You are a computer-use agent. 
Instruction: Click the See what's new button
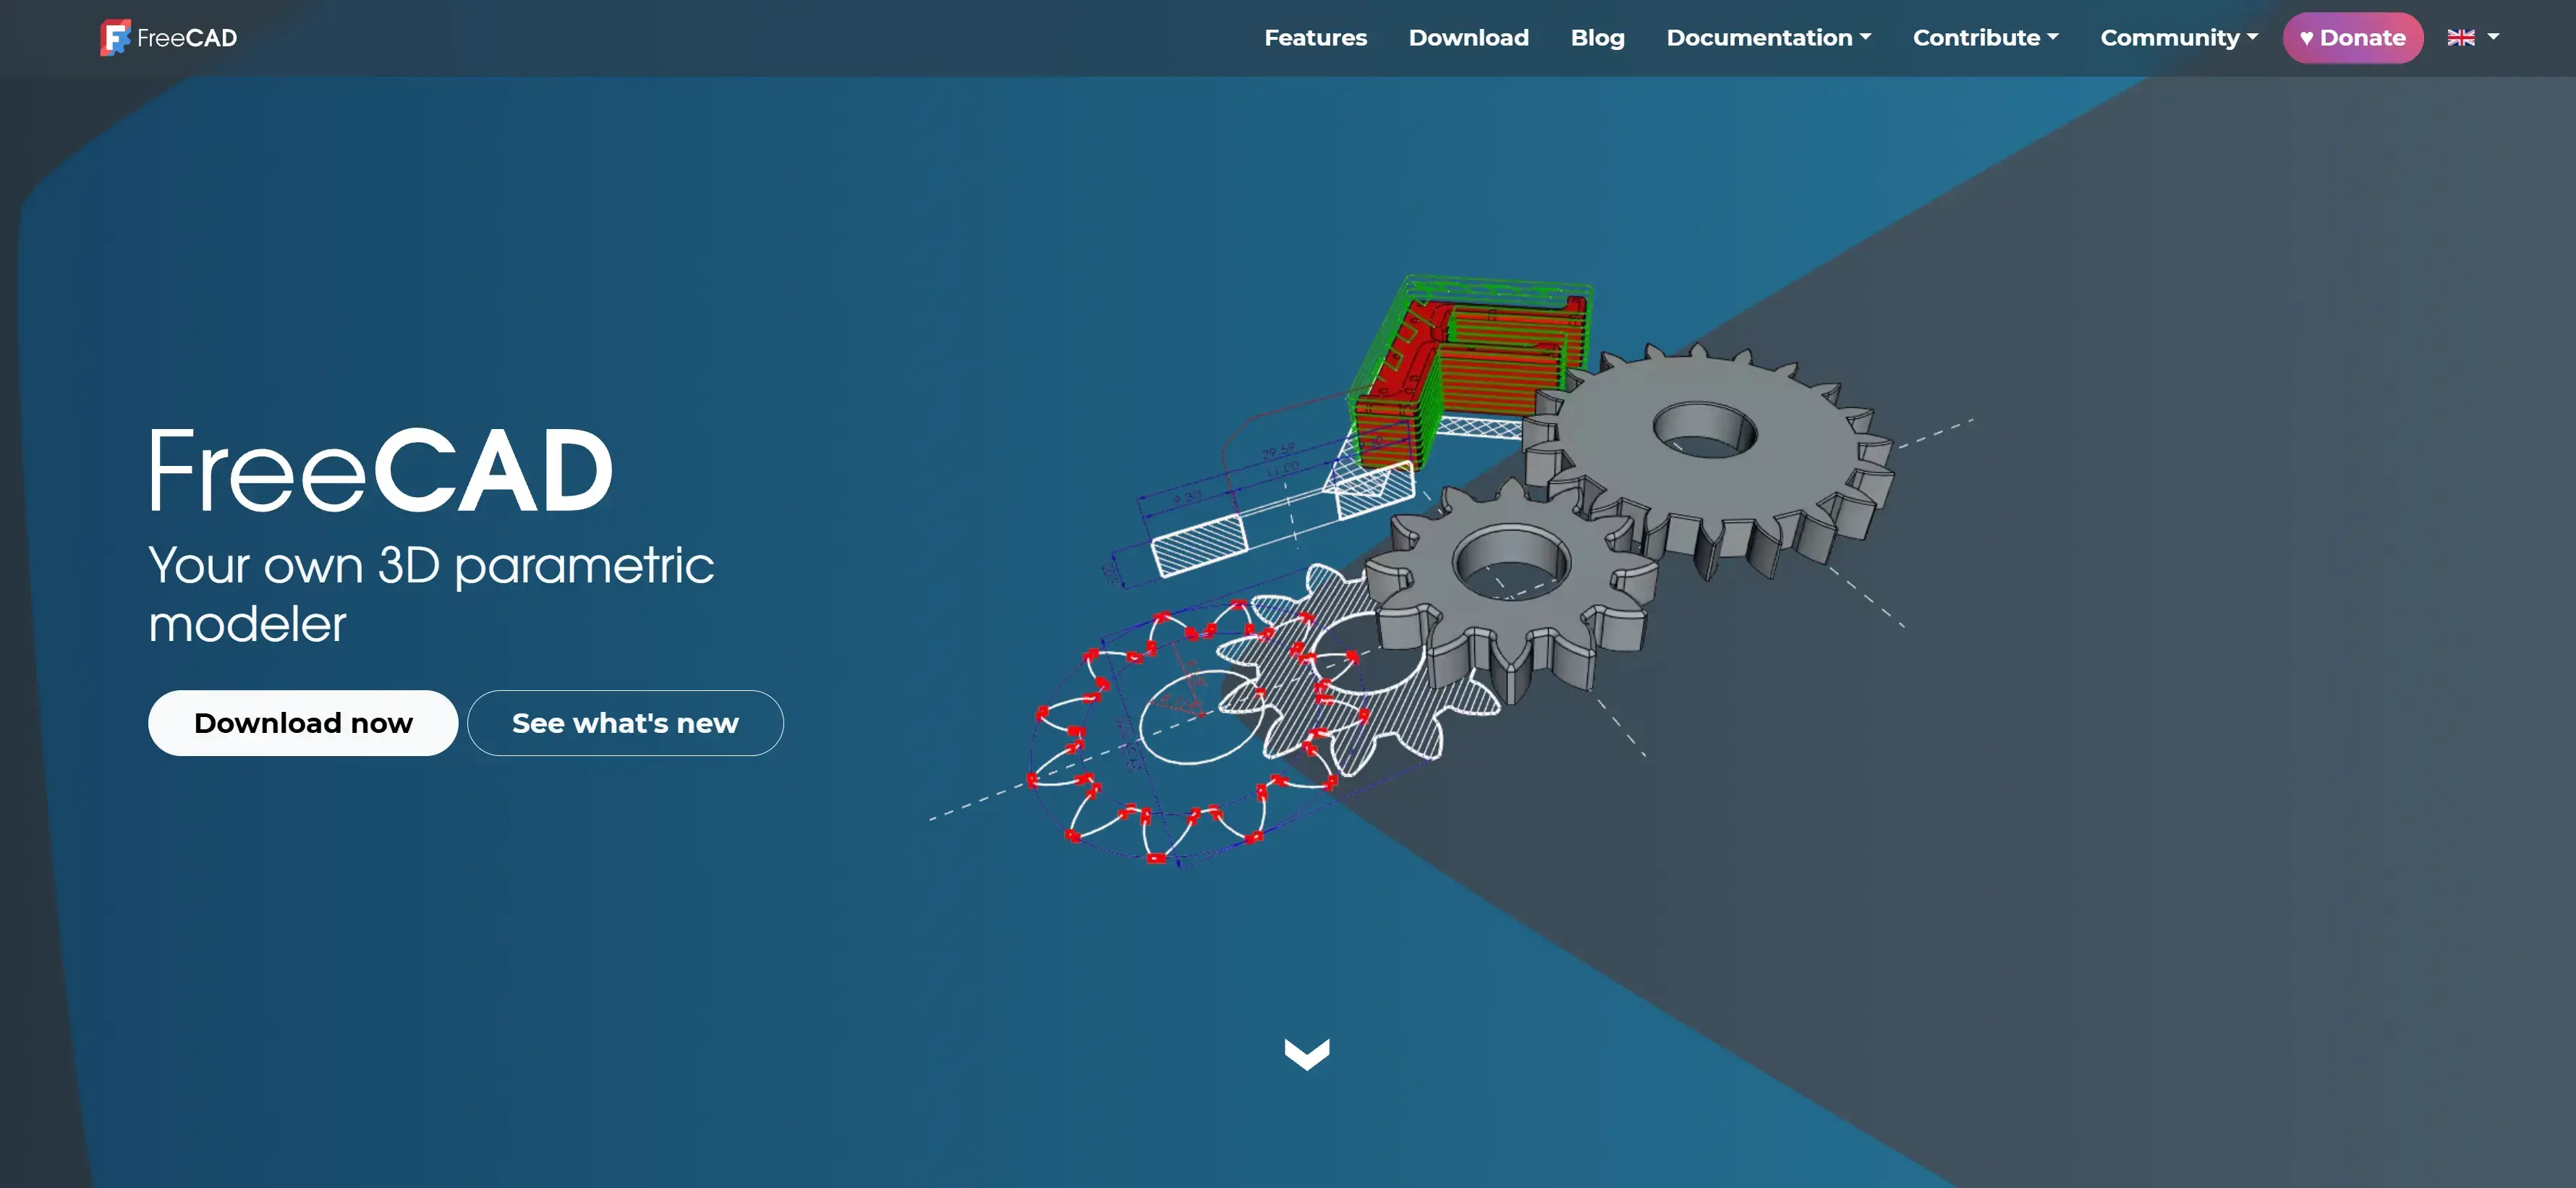pyautogui.click(x=625, y=723)
